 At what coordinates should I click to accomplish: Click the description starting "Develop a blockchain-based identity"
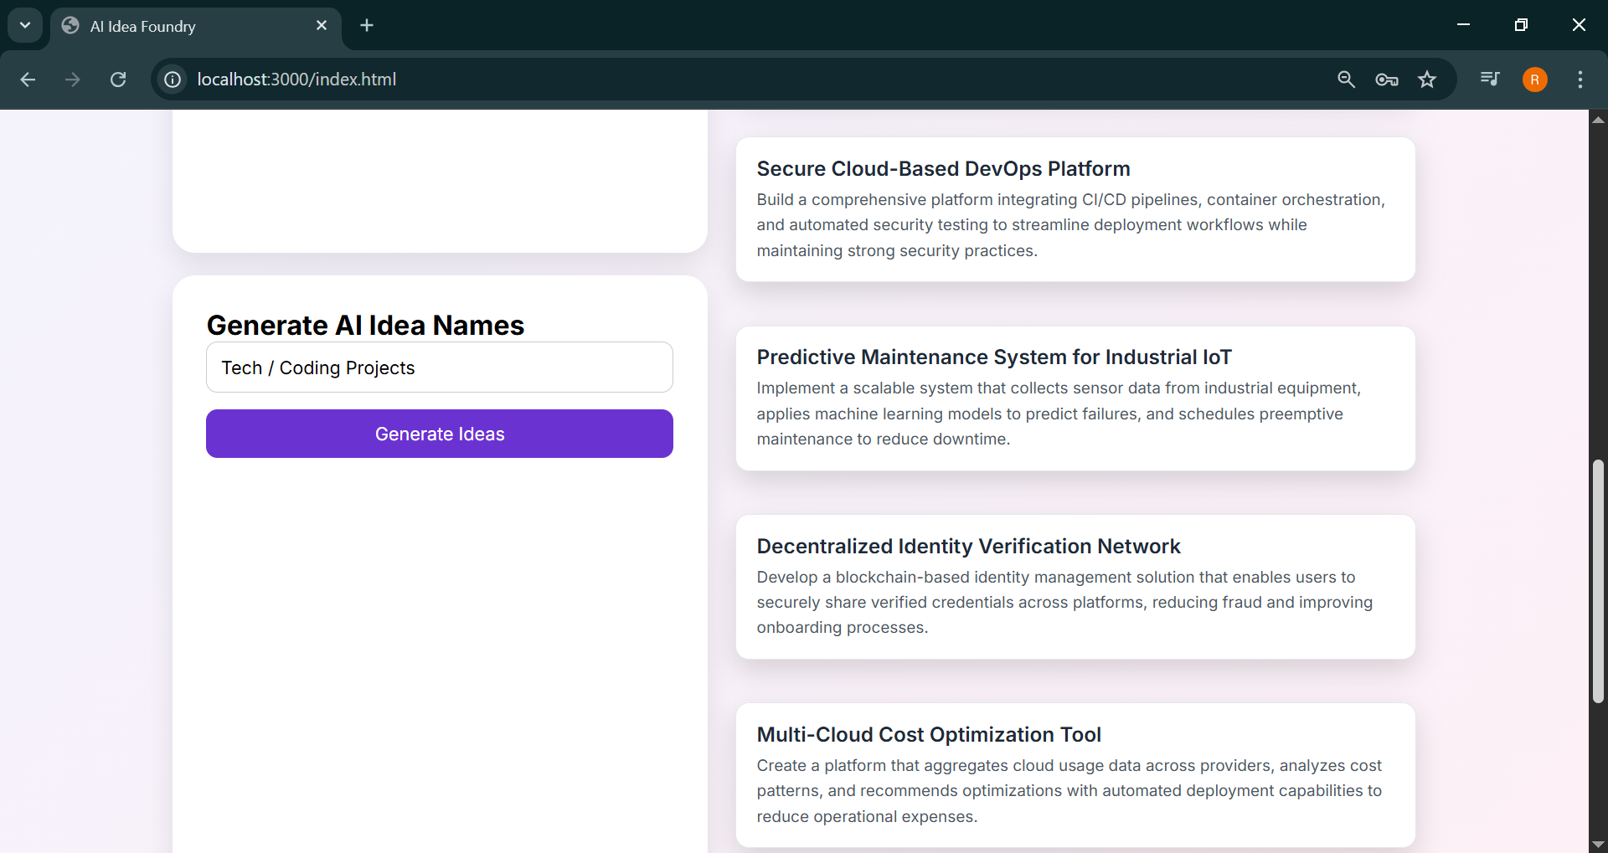(1064, 602)
